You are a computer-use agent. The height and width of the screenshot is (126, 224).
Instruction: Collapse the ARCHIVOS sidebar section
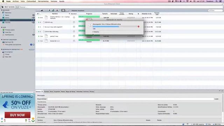click(1, 10)
